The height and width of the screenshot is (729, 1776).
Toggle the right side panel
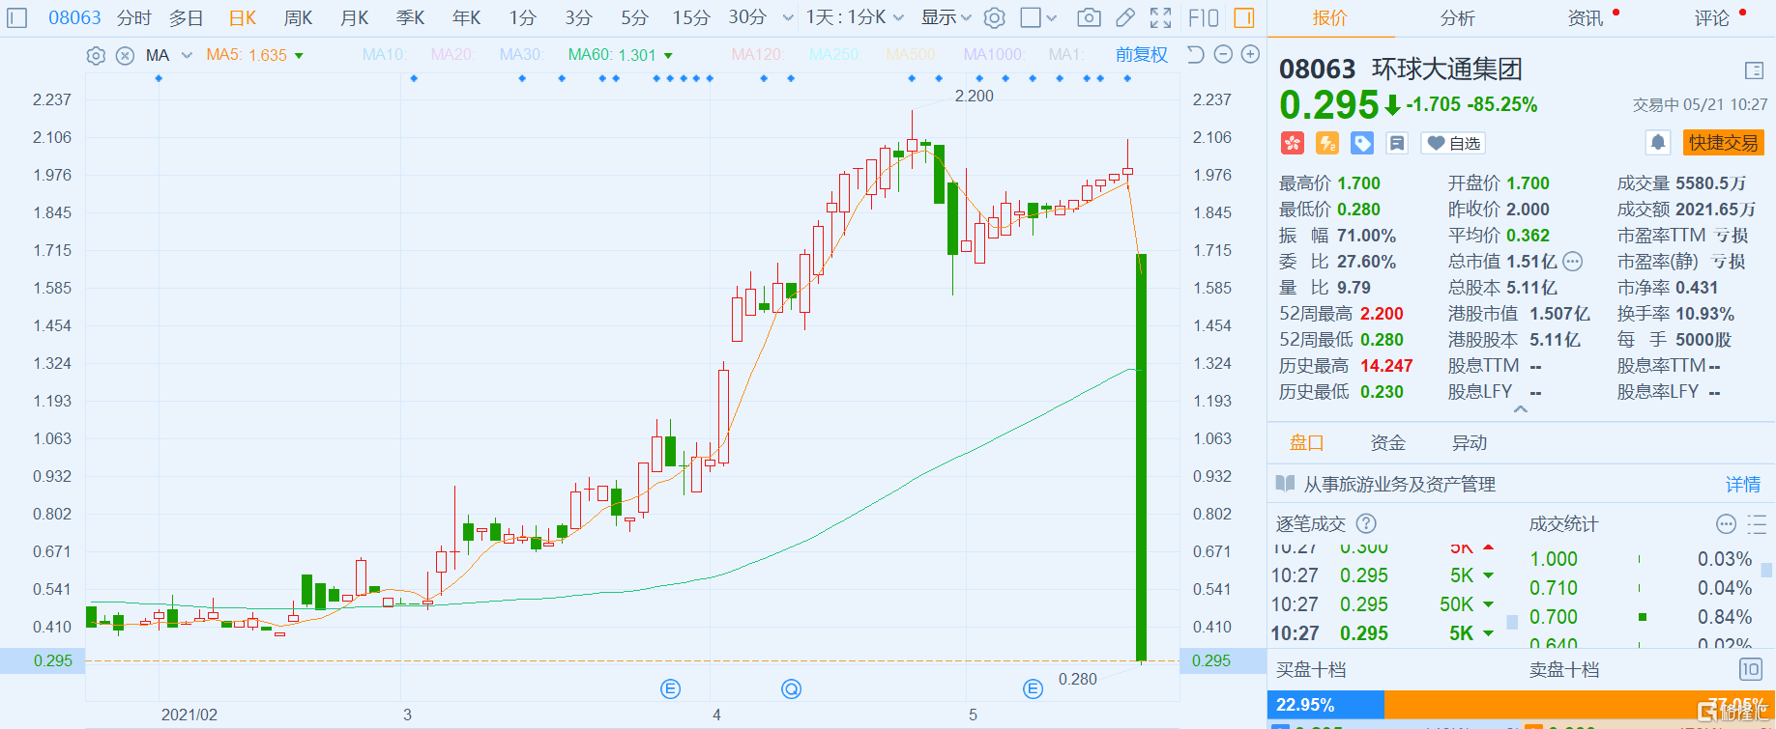click(1244, 17)
